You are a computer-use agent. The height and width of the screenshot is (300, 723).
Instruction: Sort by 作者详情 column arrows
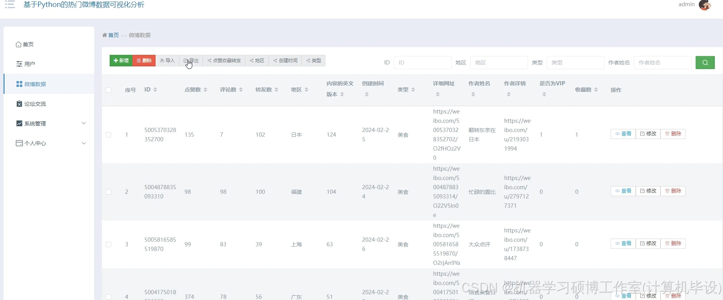[x=509, y=94]
